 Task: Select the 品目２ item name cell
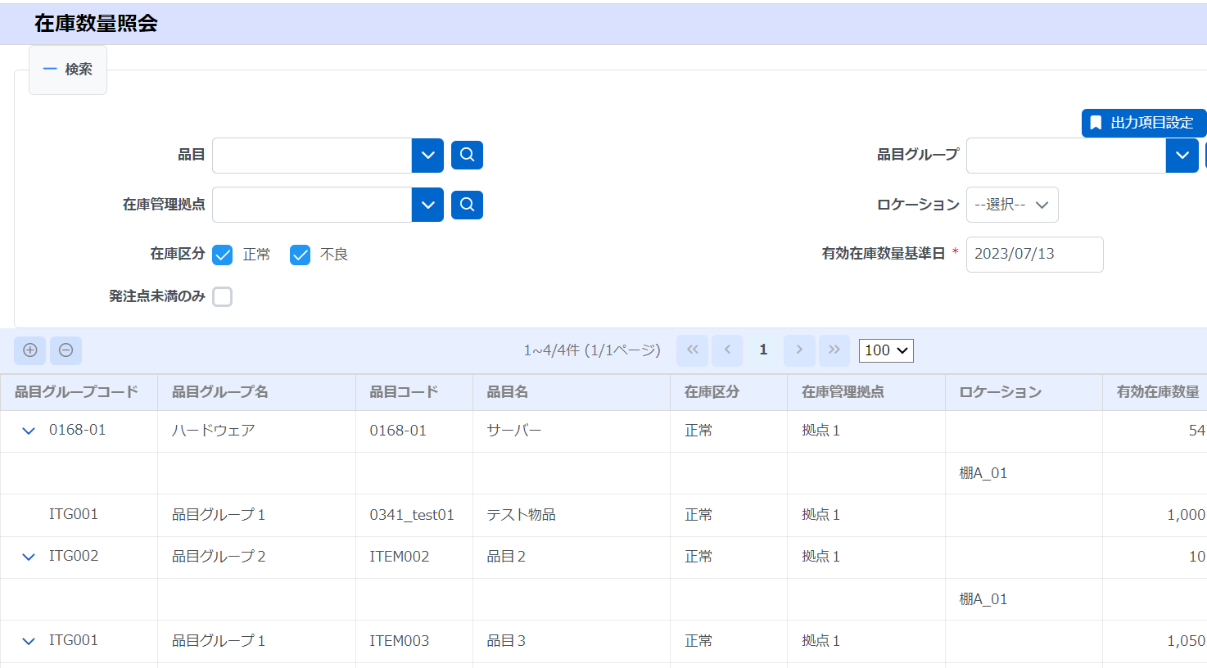coord(572,557)
